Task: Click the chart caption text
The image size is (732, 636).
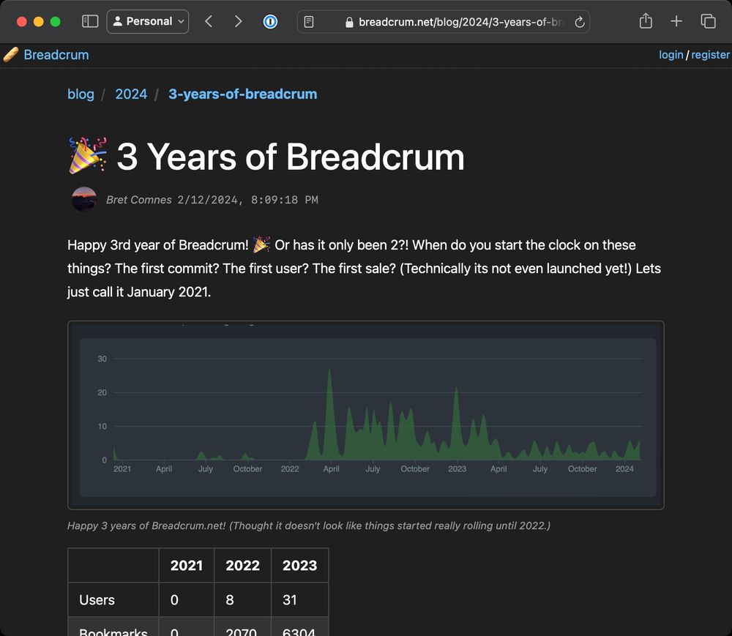Action: [x=309, y=525]
